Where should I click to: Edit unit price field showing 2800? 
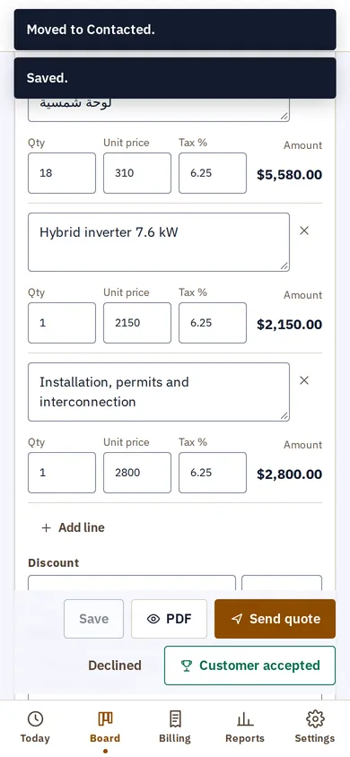(137, 472)
